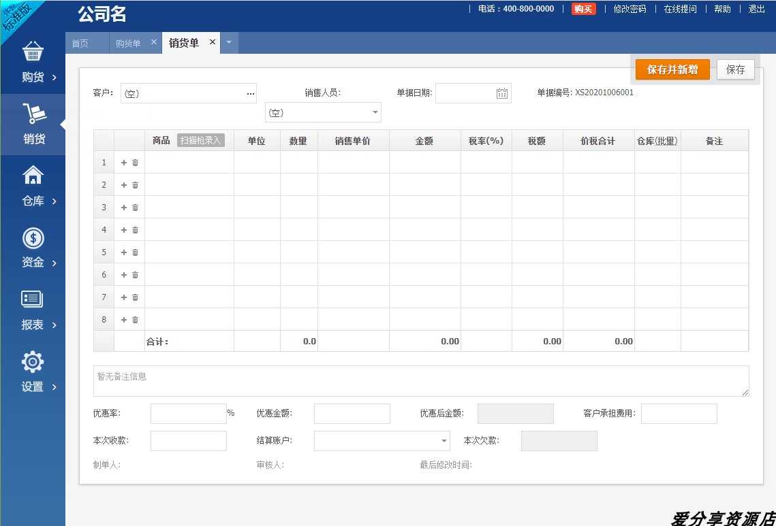Delete row 4 with trash icon

coord(135,230)
